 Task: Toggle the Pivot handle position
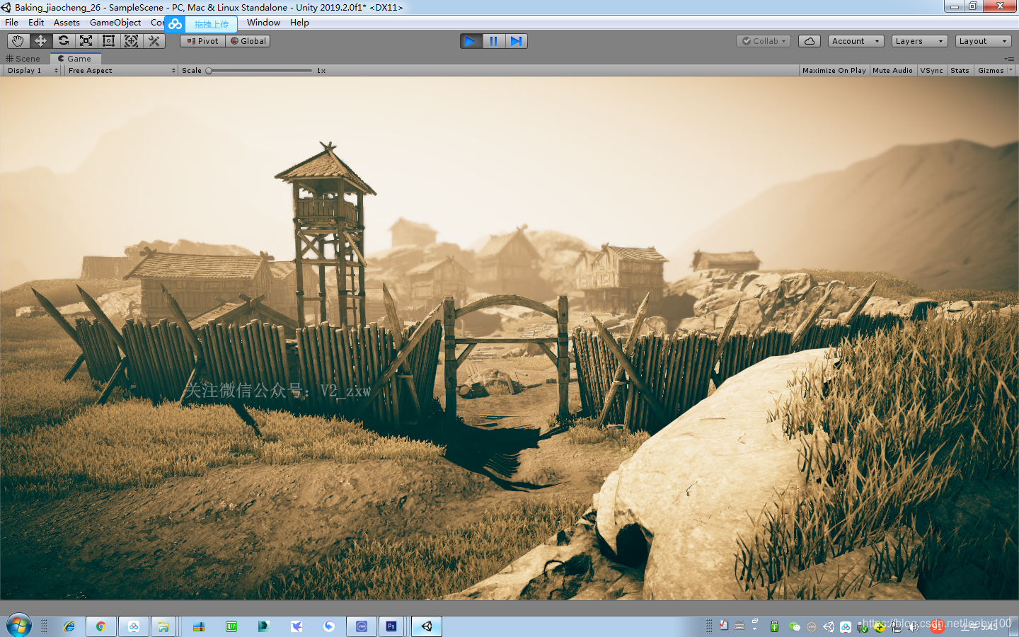click(202, 41)
